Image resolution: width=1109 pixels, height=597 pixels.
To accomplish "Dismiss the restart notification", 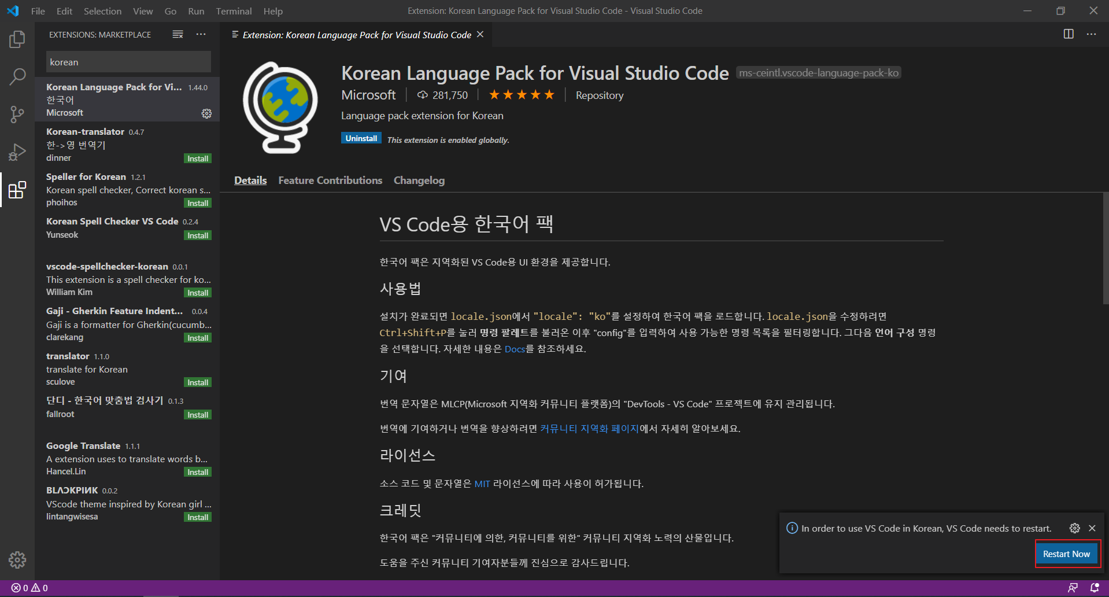I will [x=1092, y=528].
